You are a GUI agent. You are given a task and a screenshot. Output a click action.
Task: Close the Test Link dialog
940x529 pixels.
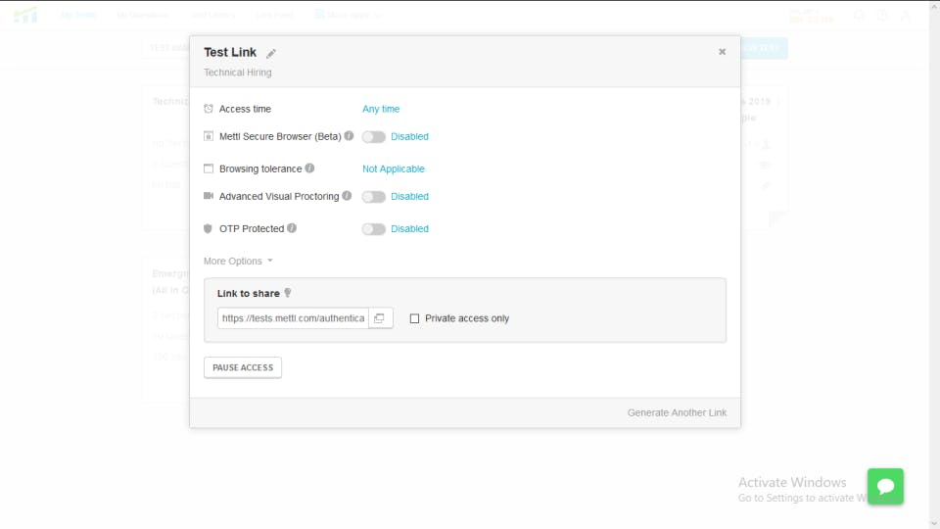(722, 52)
